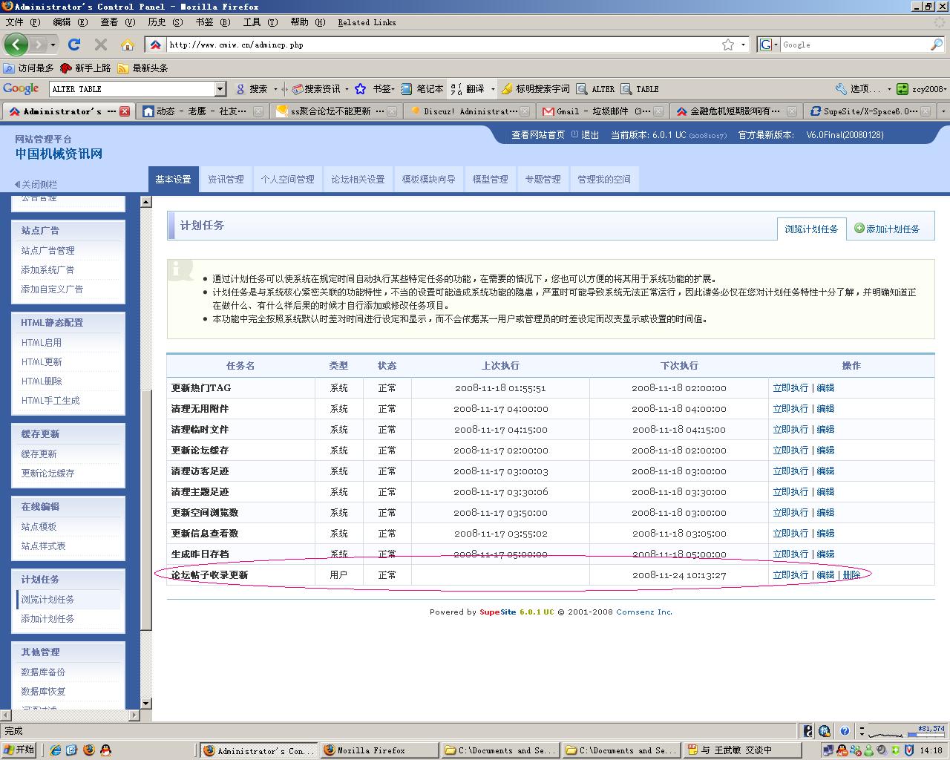Click 立即执行 for 论坛帖子收录更新
Image resolution: width=950 pixels, height=760 pixels.
790,574
